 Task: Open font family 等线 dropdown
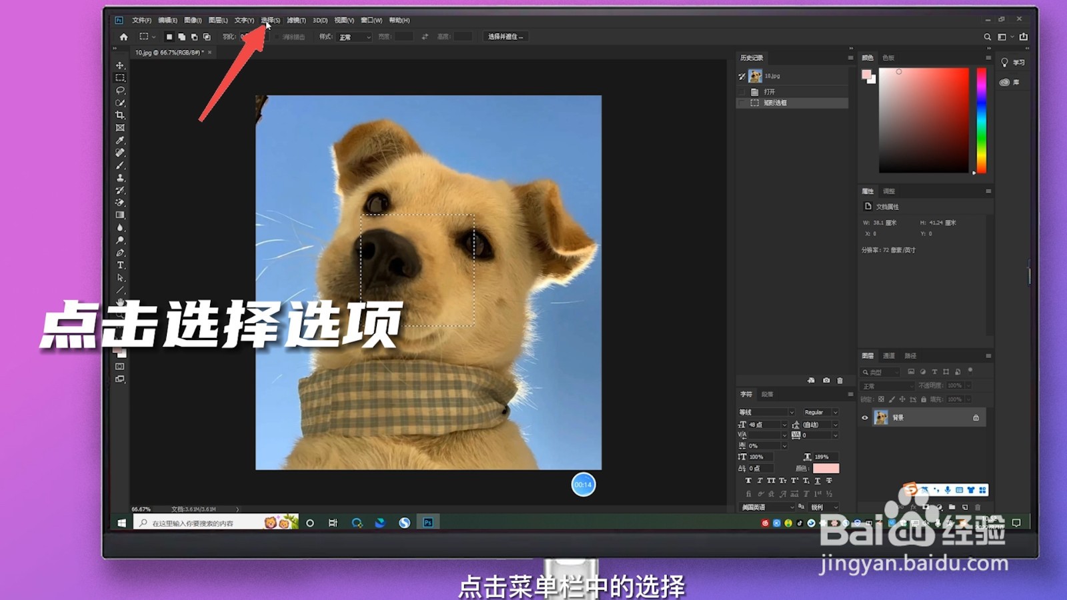pyautogui.click(x=766, y=412)
